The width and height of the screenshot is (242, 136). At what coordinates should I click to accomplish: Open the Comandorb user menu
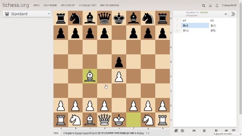click(x=229, y=5)
